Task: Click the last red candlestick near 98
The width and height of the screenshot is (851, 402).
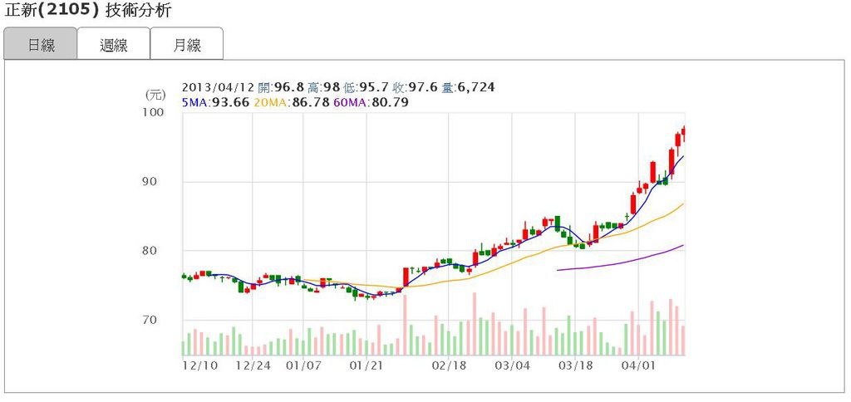Action: tap(683, 132)
